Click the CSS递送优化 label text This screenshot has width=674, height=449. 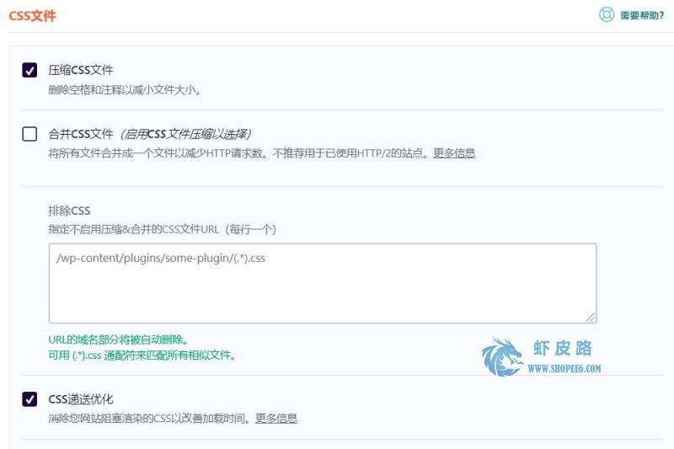(80, 399)
